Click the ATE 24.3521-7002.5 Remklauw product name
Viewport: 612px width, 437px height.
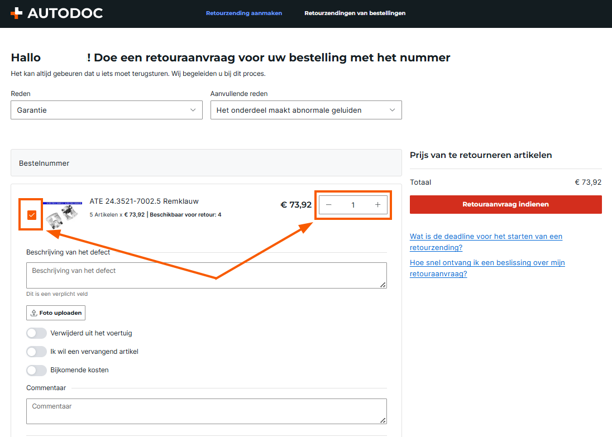(144, 201)
